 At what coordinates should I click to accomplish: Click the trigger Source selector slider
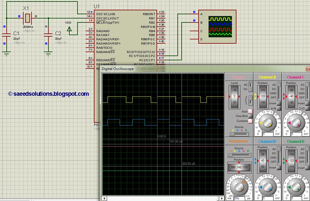point(239,134)
